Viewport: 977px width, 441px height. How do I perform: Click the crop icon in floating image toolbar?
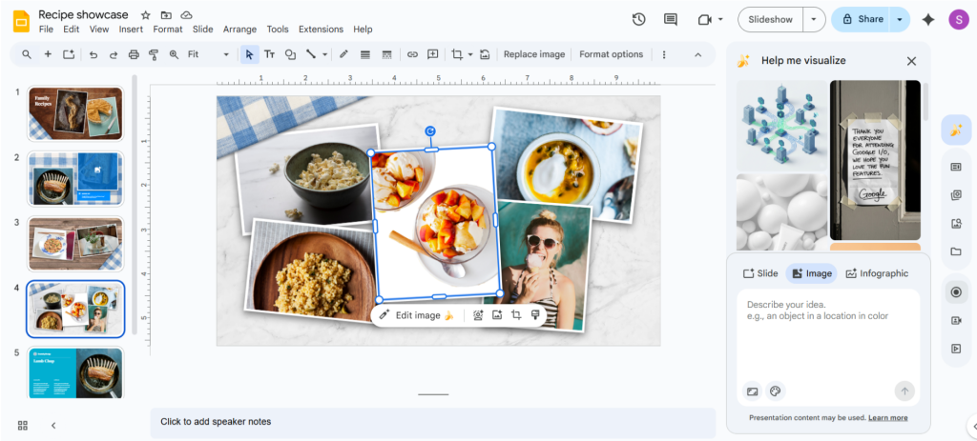click(516, 315)
